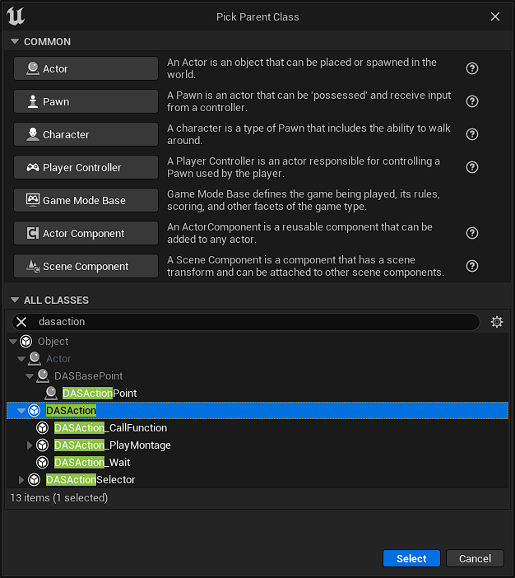Image resolution: width=515 pixels, height=578 pixels.
Task: Cancel the Pick Parent Class dialog
Action: pos(475,558)
